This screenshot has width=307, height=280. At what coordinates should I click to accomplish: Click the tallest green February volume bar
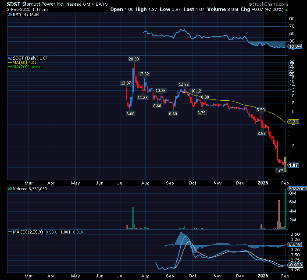[286, 209]
